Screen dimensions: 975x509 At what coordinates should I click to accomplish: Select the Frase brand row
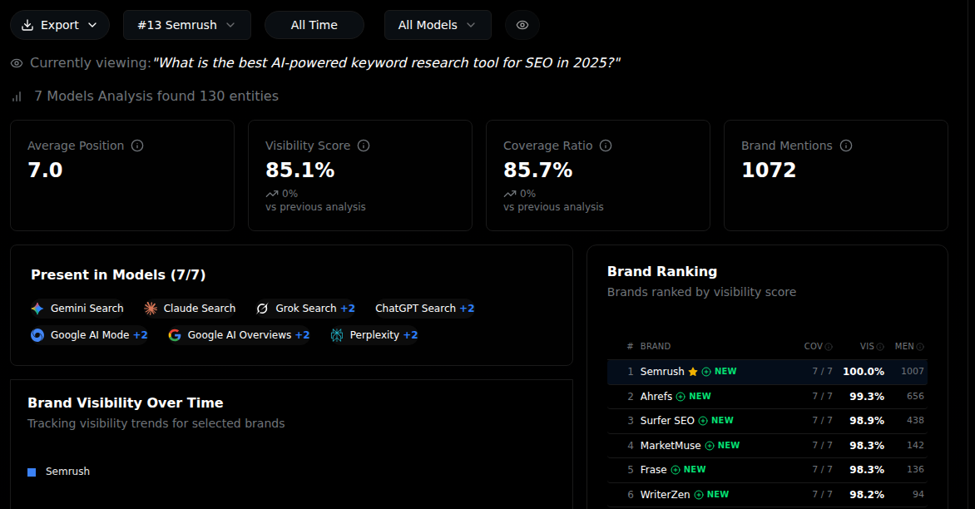pos(767,470)
